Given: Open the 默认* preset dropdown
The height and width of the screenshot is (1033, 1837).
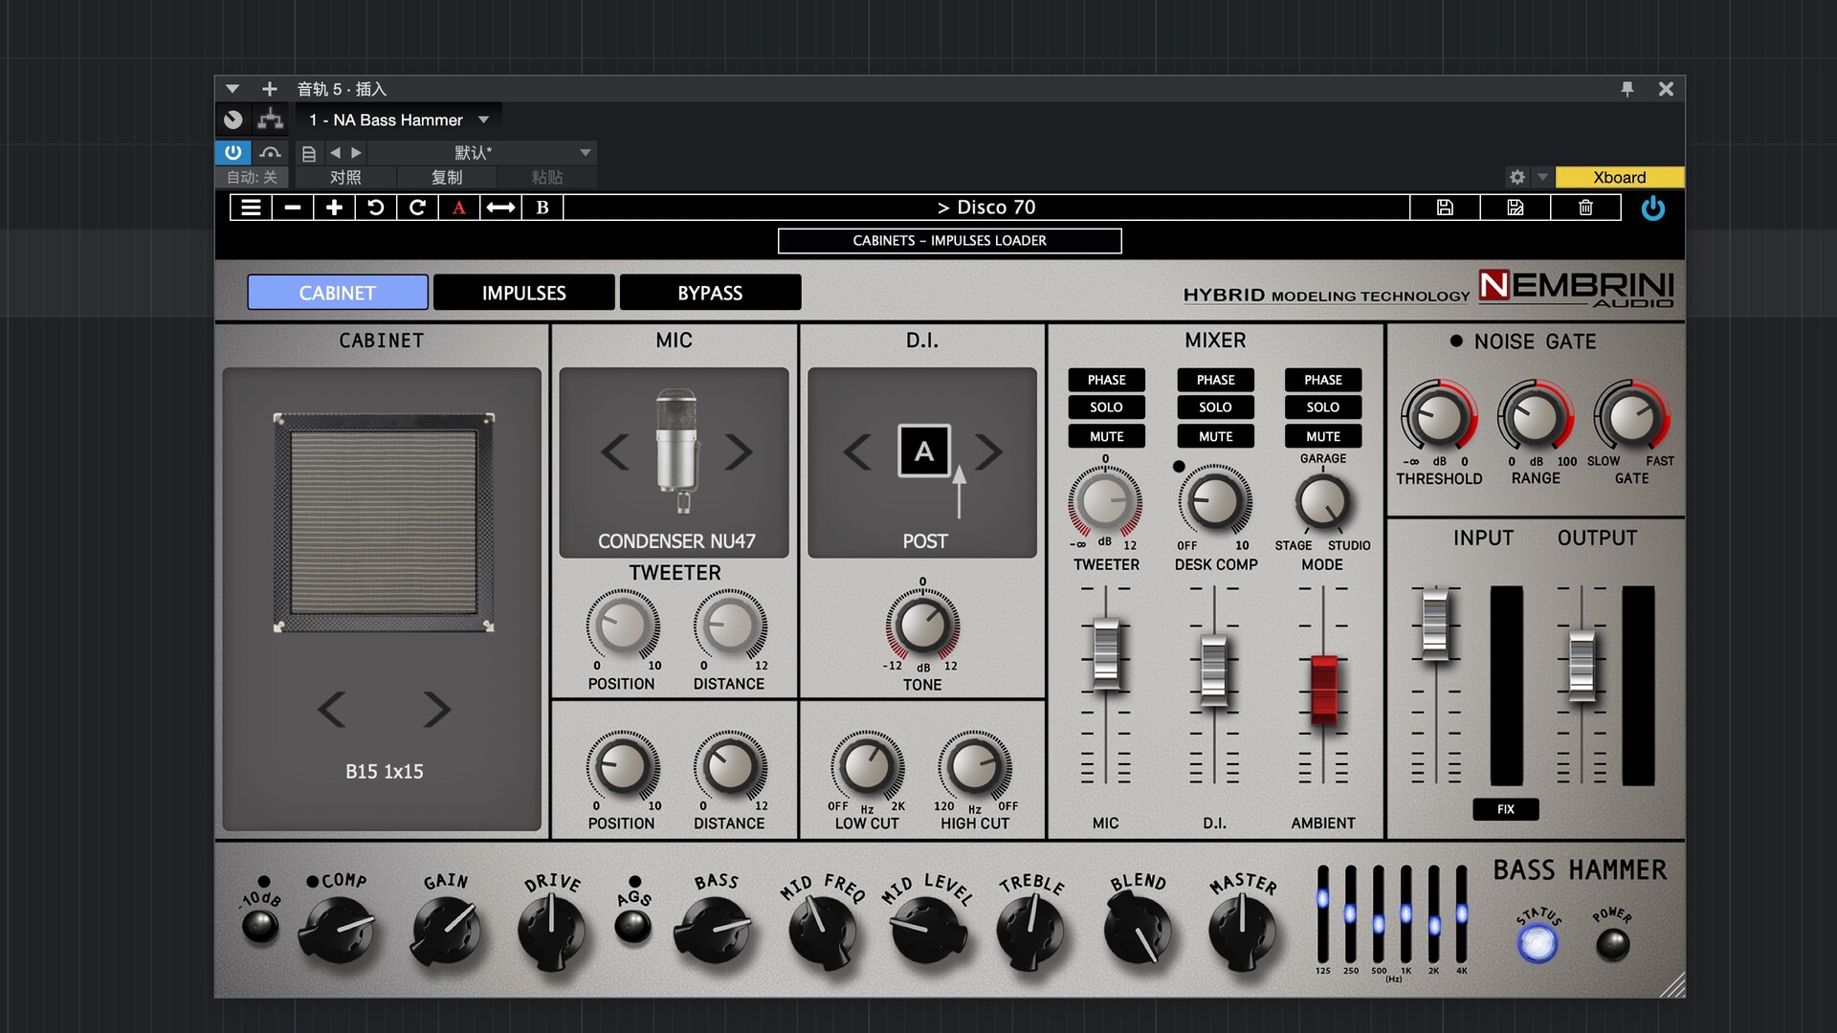Looking at the screenshot, I should [482, 153].
